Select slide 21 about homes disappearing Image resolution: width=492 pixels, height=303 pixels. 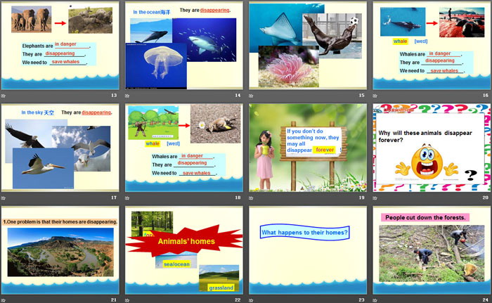coord(60,250)
